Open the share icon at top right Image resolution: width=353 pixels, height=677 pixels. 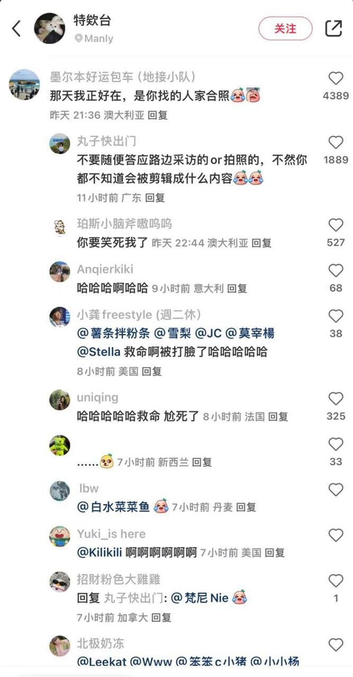(333, 28)
